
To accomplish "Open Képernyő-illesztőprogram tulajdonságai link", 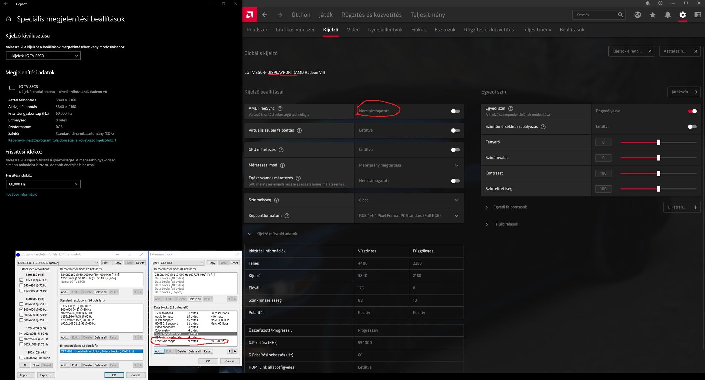I will (62, 140).
